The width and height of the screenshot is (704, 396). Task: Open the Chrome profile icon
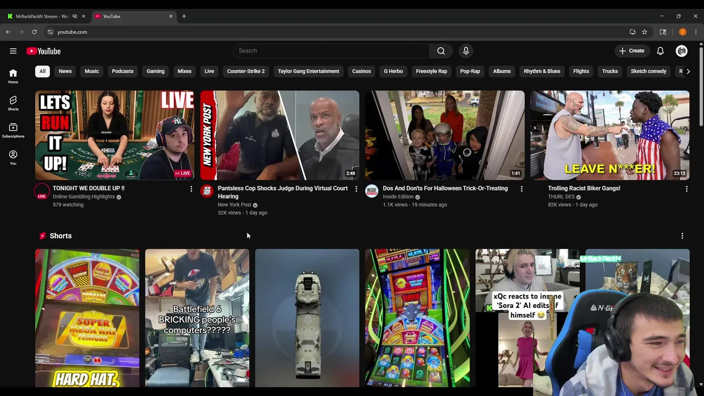(683, 32)
